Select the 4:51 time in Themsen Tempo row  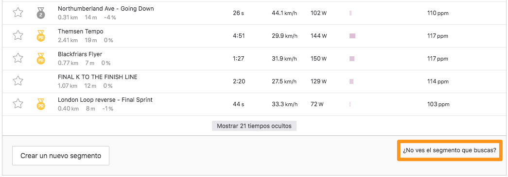click(239, 36)
